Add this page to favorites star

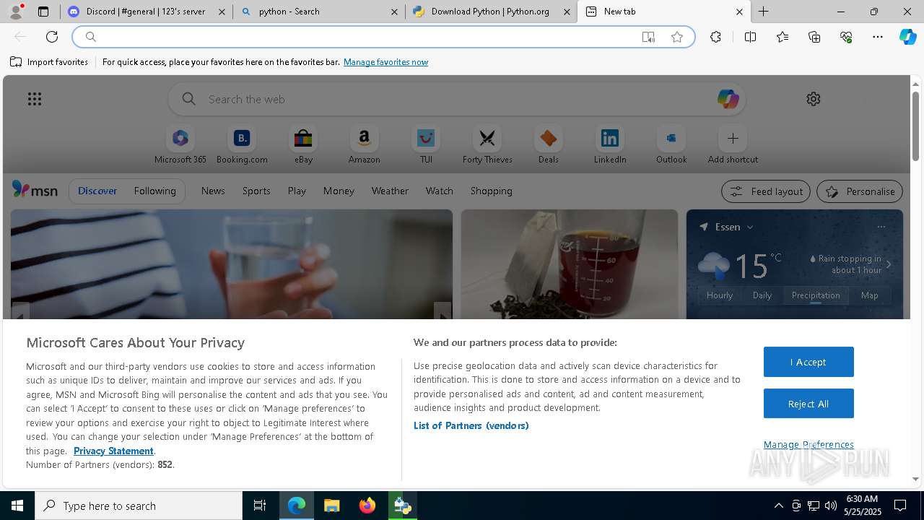tap(677, 37)
